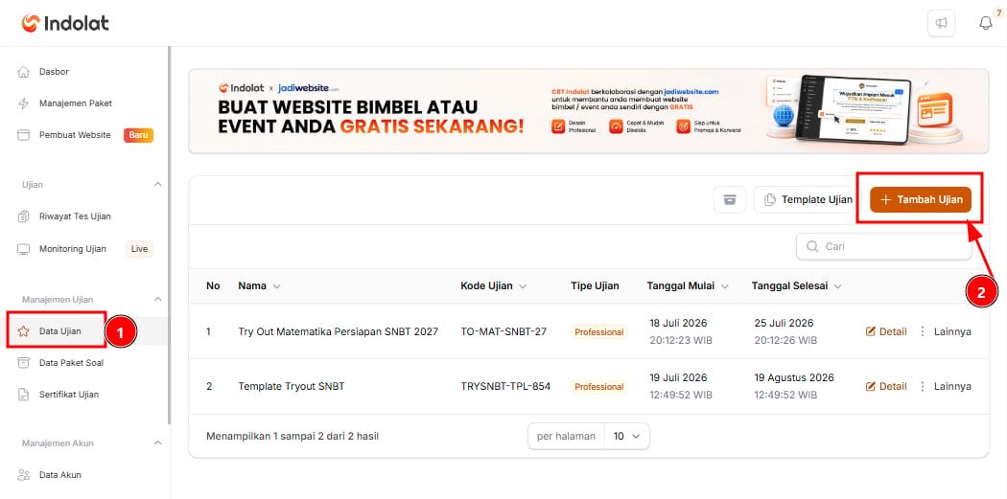
Task: Click the jadiwebsite promotional banner
Action: tap(588, 111)
